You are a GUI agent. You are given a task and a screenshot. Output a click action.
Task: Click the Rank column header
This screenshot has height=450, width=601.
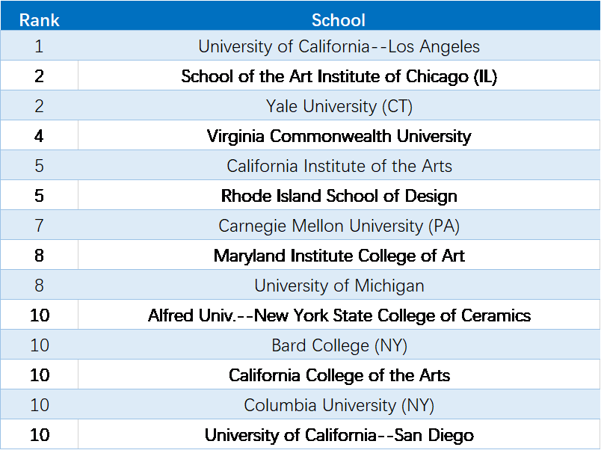tap(39, 19)
